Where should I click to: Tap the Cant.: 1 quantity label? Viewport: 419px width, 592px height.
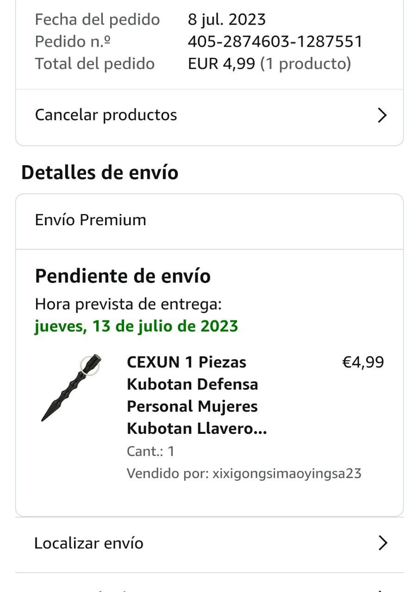click(x=150, y=451)
